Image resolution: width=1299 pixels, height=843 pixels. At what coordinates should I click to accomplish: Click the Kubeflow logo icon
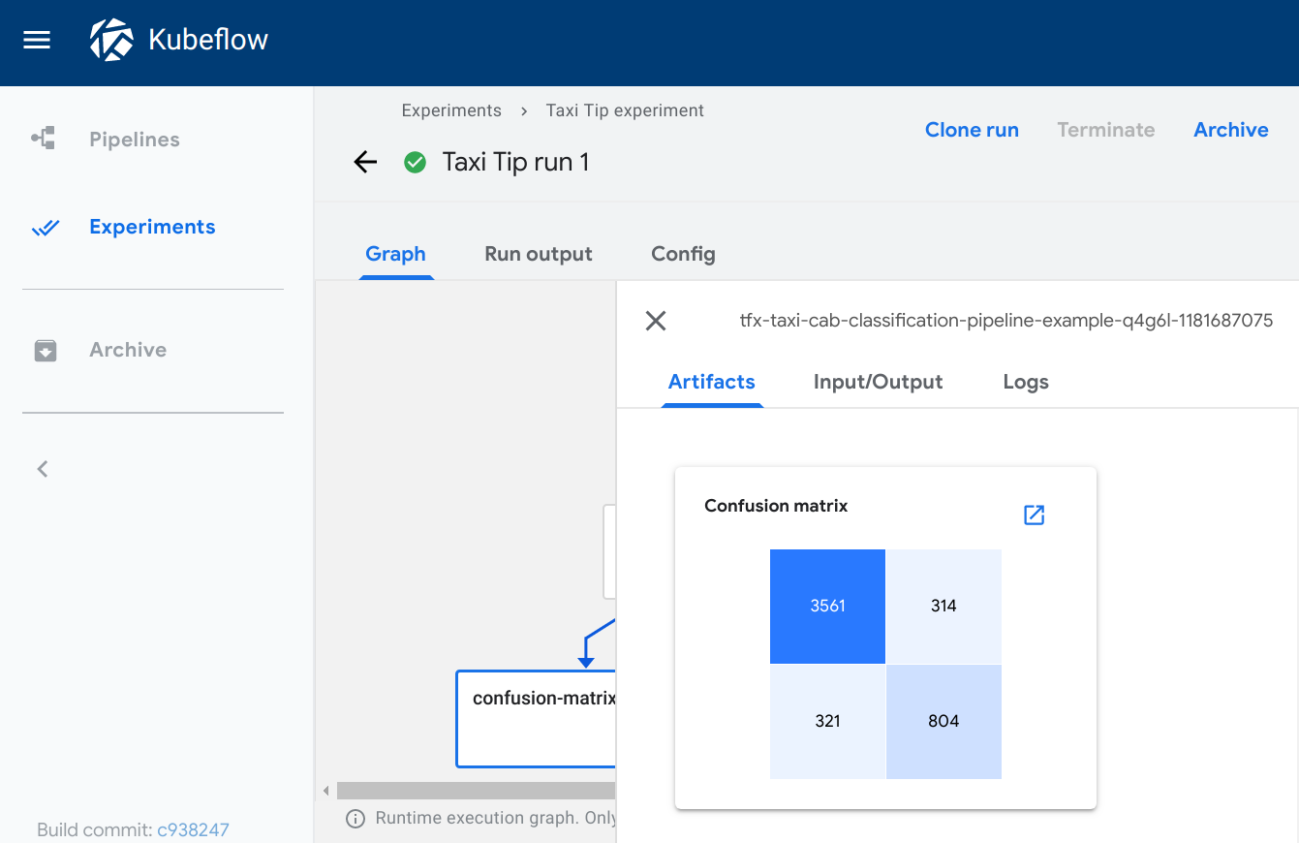111,41
